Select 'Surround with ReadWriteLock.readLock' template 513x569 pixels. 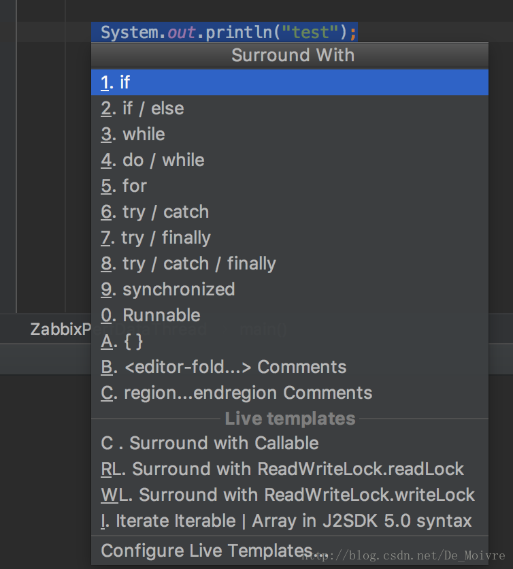pos(290,469)
